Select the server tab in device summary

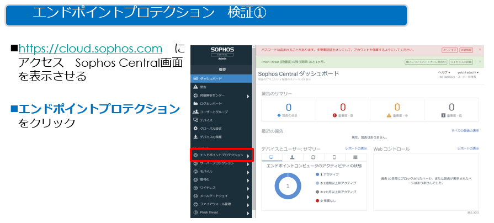[355, 157]
